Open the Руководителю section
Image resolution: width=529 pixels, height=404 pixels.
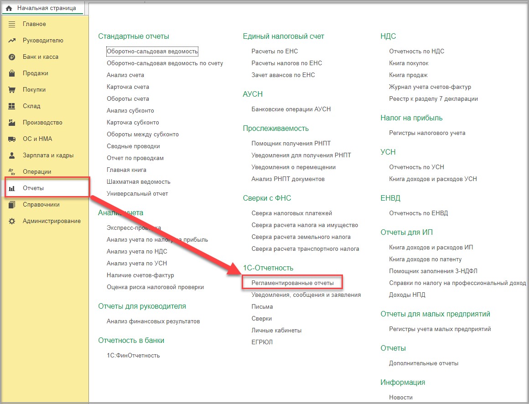(x=43, y=41)
